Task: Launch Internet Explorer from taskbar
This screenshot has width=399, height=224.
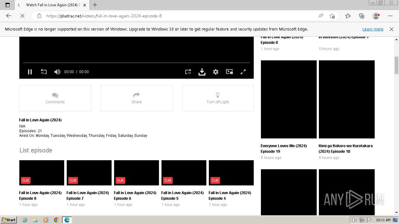Action: coord(25,220)
